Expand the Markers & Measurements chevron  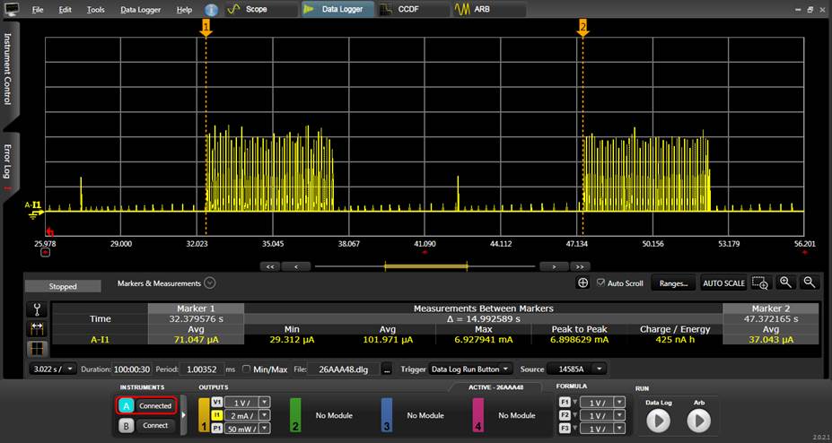pyautogui.click(x=210, y=283)
